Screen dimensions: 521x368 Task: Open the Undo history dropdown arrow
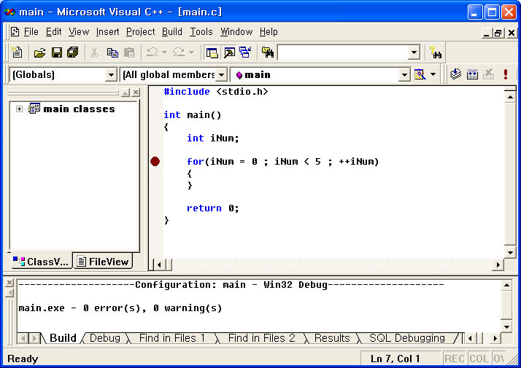tap(164, 52)
